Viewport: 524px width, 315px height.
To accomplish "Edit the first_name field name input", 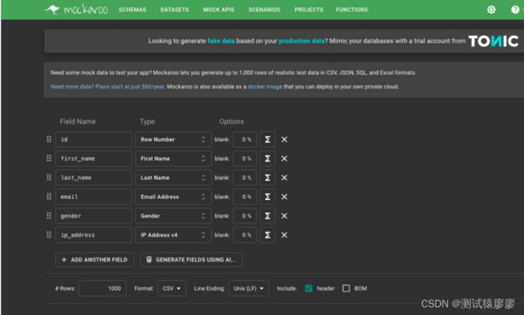I will [94, 159].
